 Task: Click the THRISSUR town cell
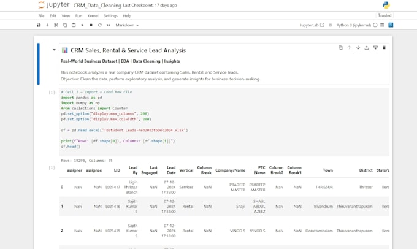point(324,187)
